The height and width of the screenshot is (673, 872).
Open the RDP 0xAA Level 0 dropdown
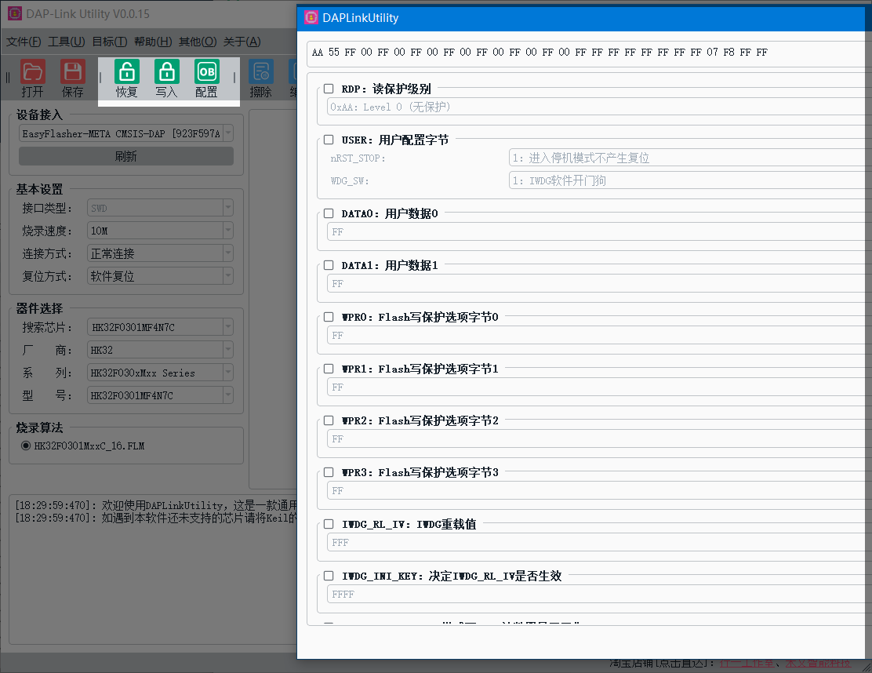[599, 107]
